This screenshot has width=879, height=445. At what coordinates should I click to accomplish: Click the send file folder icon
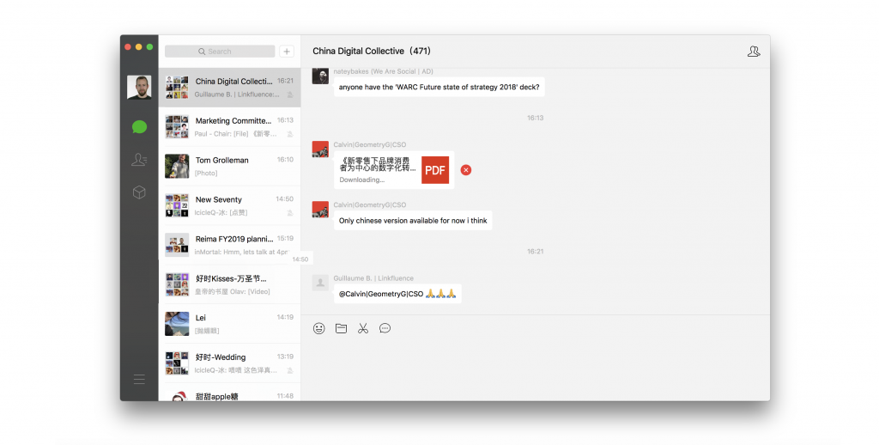coord(341,328)
